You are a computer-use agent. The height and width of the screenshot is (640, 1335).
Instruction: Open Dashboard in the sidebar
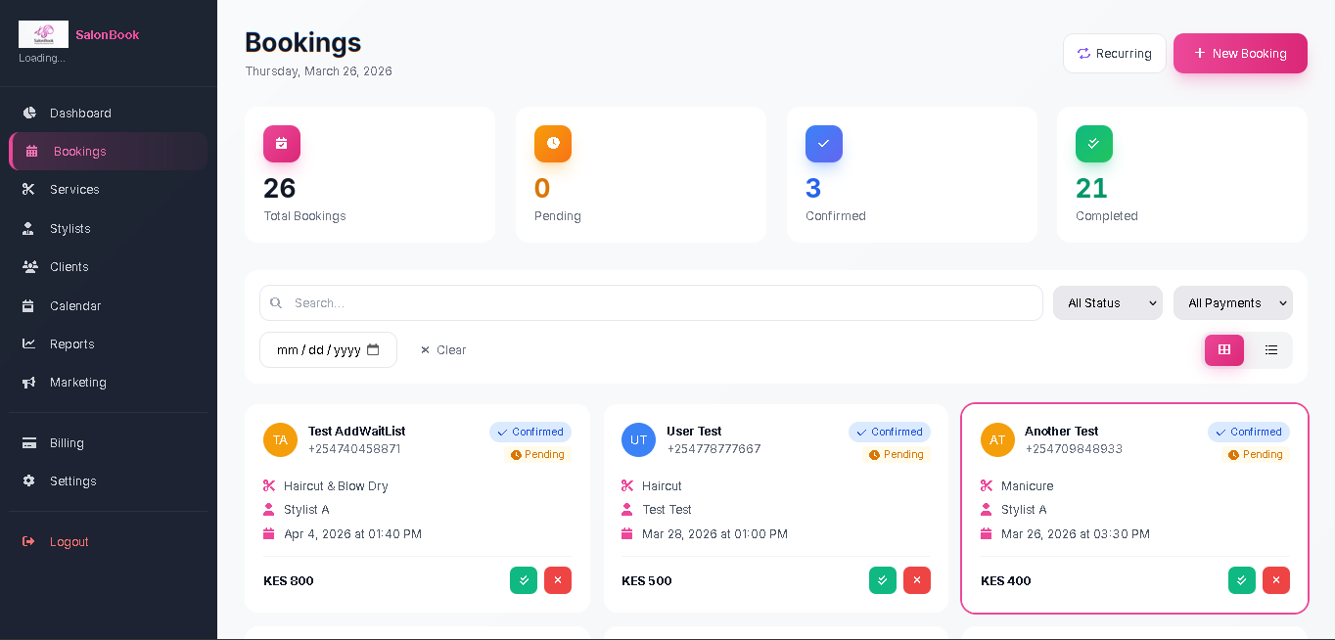pos(108,113)
